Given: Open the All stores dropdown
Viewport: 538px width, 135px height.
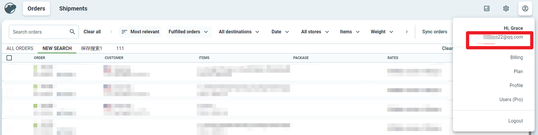Looking at the screenshot, I should (315, 32).
